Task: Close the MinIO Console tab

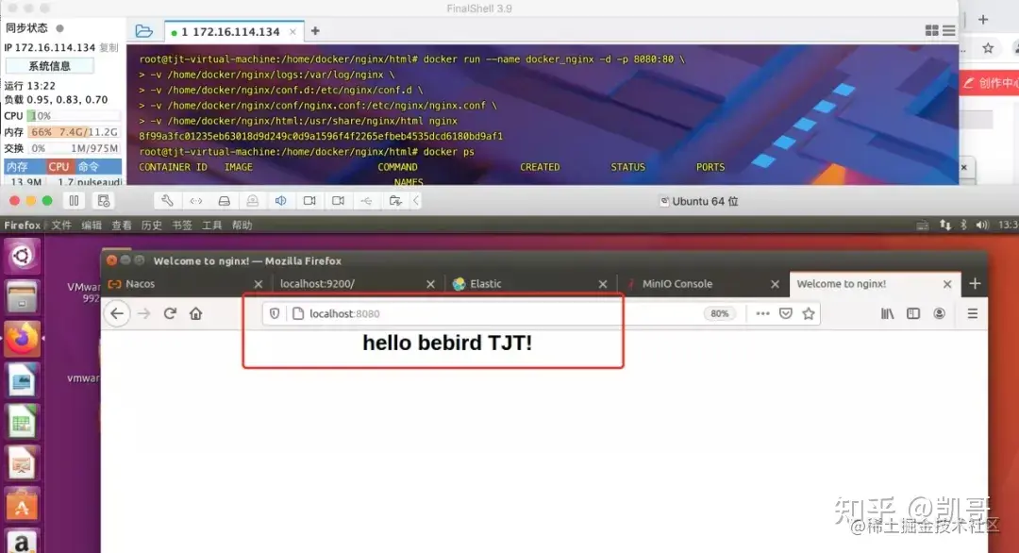Action: 775,284
